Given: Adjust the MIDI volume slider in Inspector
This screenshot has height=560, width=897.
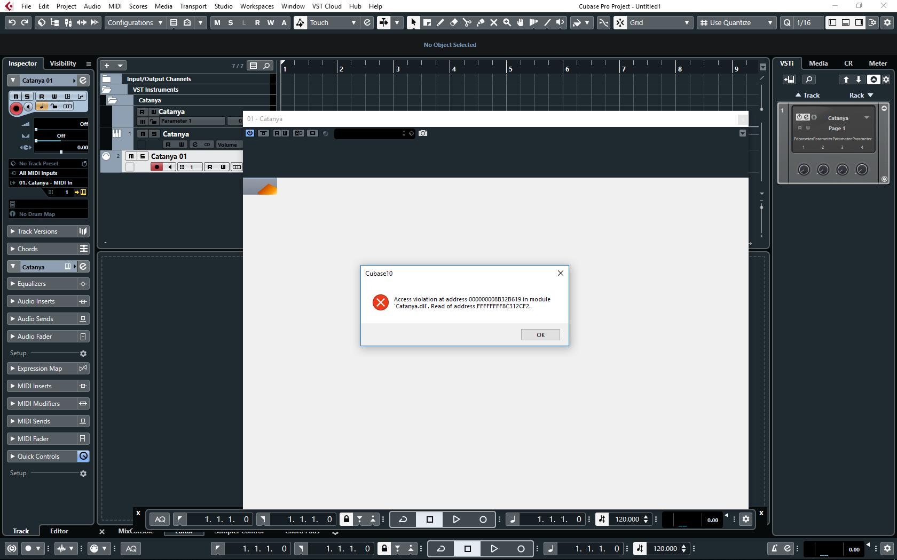Looking at the screenshot, I should [x=61, y=124].
